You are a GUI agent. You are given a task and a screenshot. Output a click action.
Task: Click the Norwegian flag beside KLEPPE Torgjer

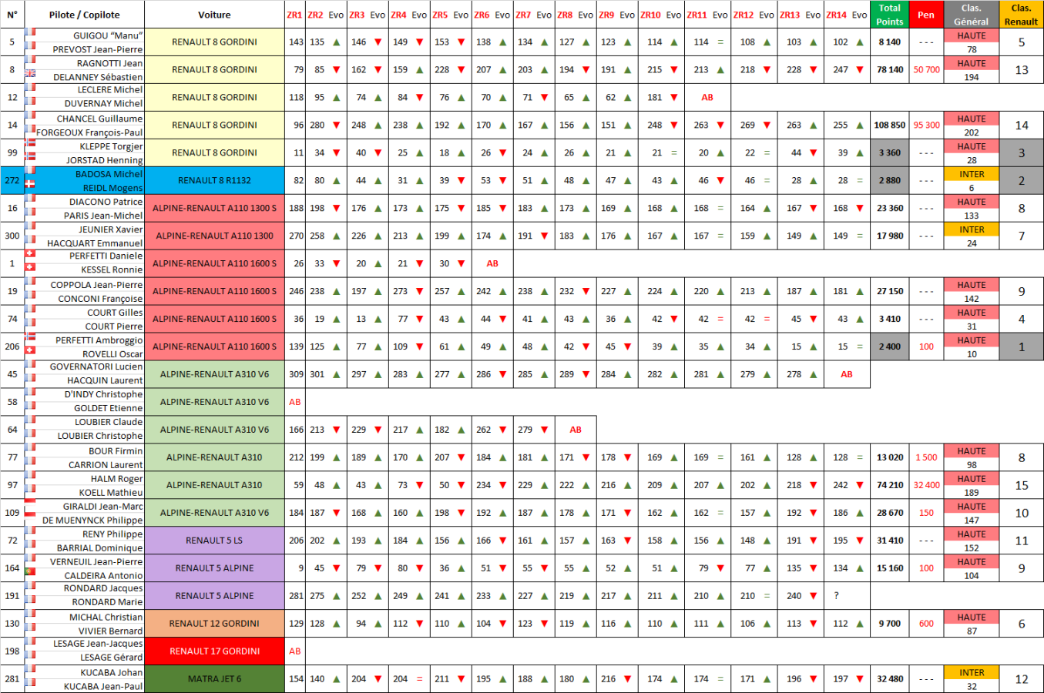(x=31, y=143)
